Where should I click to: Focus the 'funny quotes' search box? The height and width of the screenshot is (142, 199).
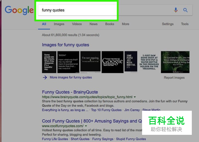coord(115,10)
